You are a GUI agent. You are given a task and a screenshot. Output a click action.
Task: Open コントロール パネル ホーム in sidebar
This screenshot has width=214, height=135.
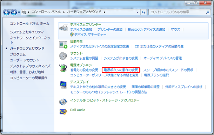[29, 24]
